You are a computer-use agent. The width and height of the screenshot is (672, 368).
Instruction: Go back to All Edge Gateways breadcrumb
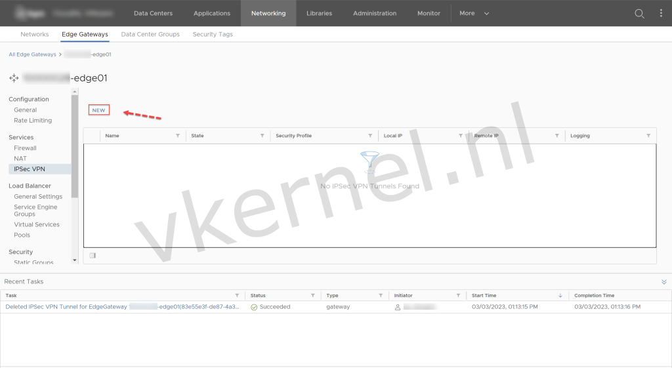click(32, 54)
